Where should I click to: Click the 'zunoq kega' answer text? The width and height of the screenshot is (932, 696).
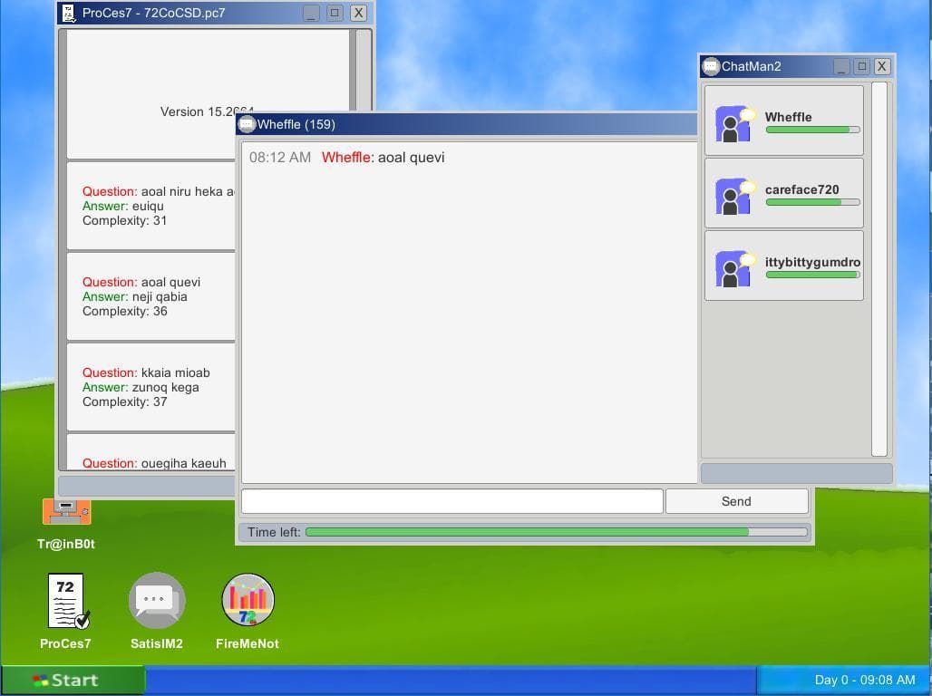pos(166,387)
